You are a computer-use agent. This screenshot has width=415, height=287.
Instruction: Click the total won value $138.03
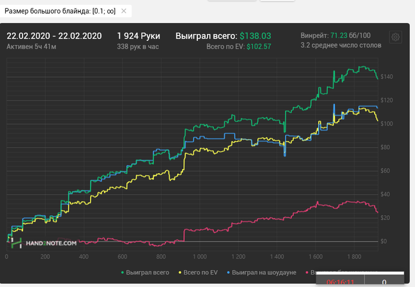256,36
